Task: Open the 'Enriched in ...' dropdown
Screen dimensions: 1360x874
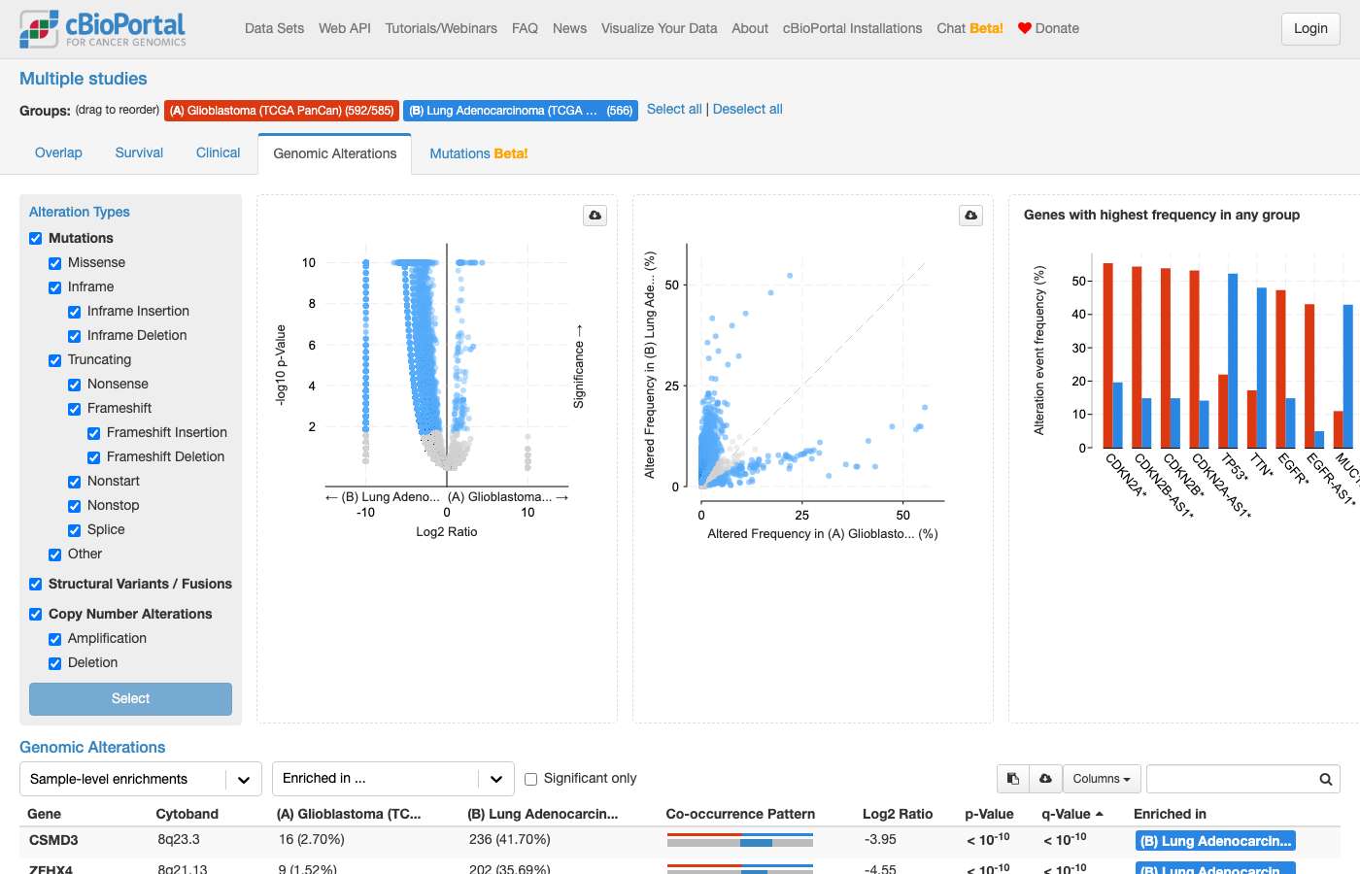Action: tap(393, 779)
